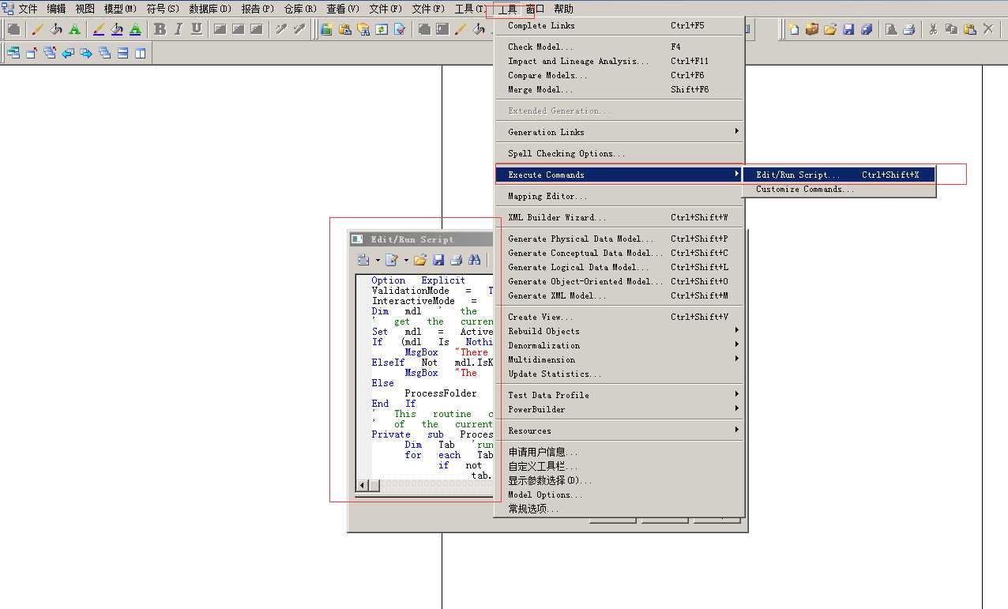This screenshot has height=609, width=1008.
Task: Select Customize Commands in submenu
Action: pos(839,189)
